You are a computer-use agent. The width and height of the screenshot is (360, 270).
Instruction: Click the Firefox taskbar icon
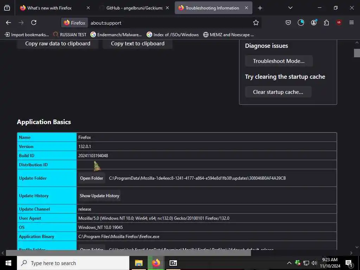pyautogui.click(x=156, y=263)
